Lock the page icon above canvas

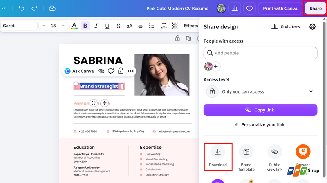click(x=177, y=38)
